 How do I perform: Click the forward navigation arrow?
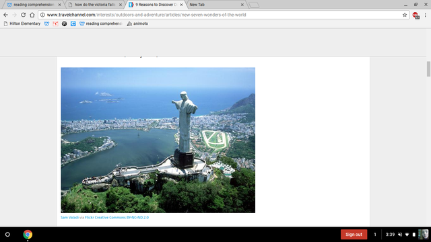point(15,15)
